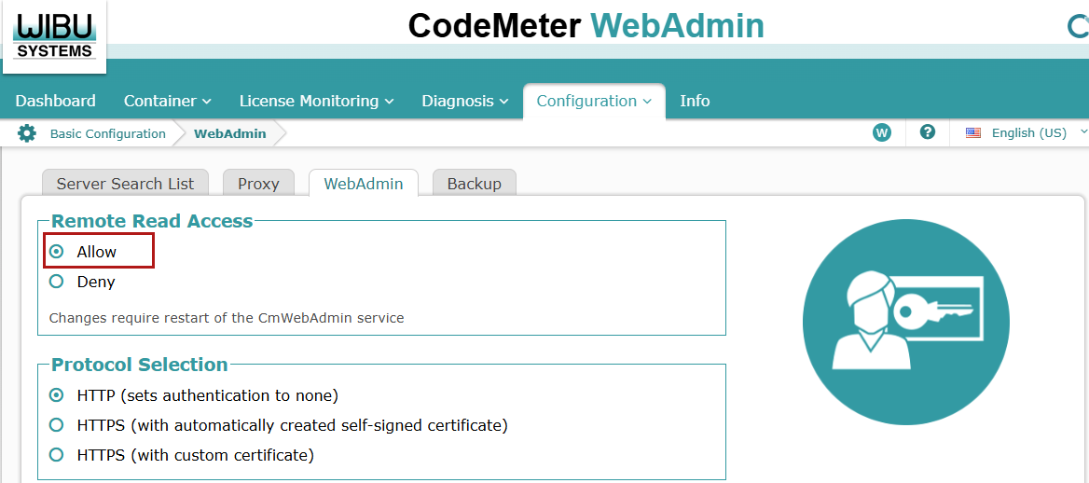The height and width of the screenshot is (483, 1089).
Task: Select Deny for Remote Read Access
Action: pyautogui.click(x=57, y=282)
